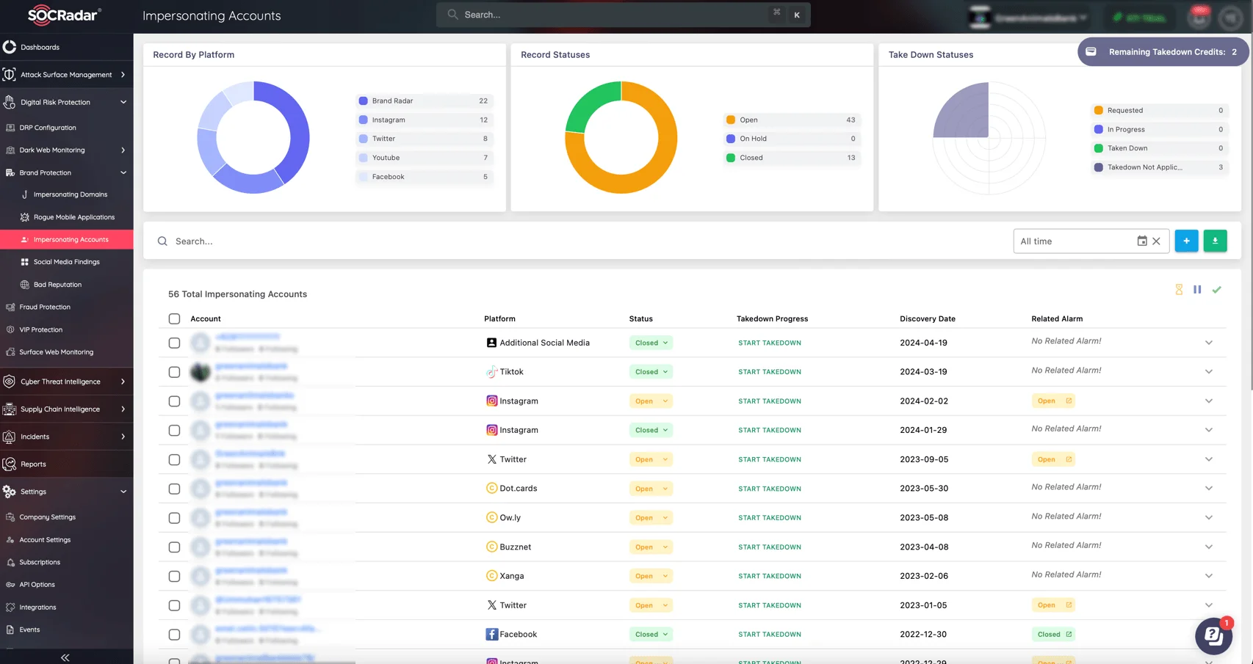This screenshot has height=664, width=1253.
Task: Open the support chat widget
Action: click(1213, 635)
